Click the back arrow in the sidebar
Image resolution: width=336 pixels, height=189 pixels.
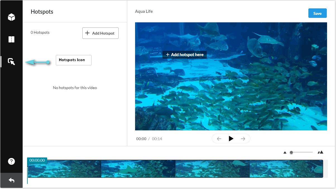click(x=11, y=180)
